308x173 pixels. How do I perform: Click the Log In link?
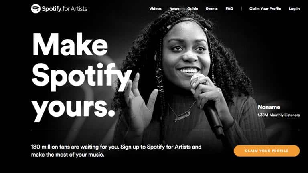(x=294, y=9)
